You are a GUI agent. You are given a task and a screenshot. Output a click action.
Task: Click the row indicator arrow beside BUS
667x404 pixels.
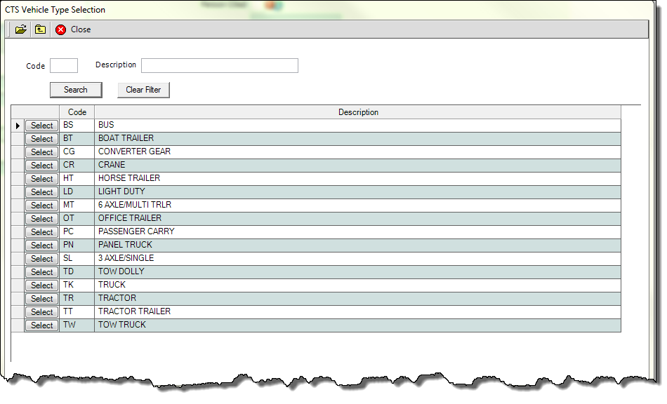point(18,126)
